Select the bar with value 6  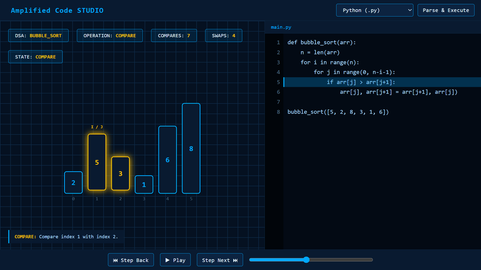[168, 160]
